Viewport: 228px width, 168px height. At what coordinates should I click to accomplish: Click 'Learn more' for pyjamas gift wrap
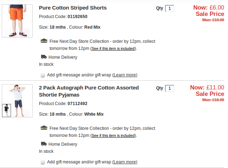125,162
